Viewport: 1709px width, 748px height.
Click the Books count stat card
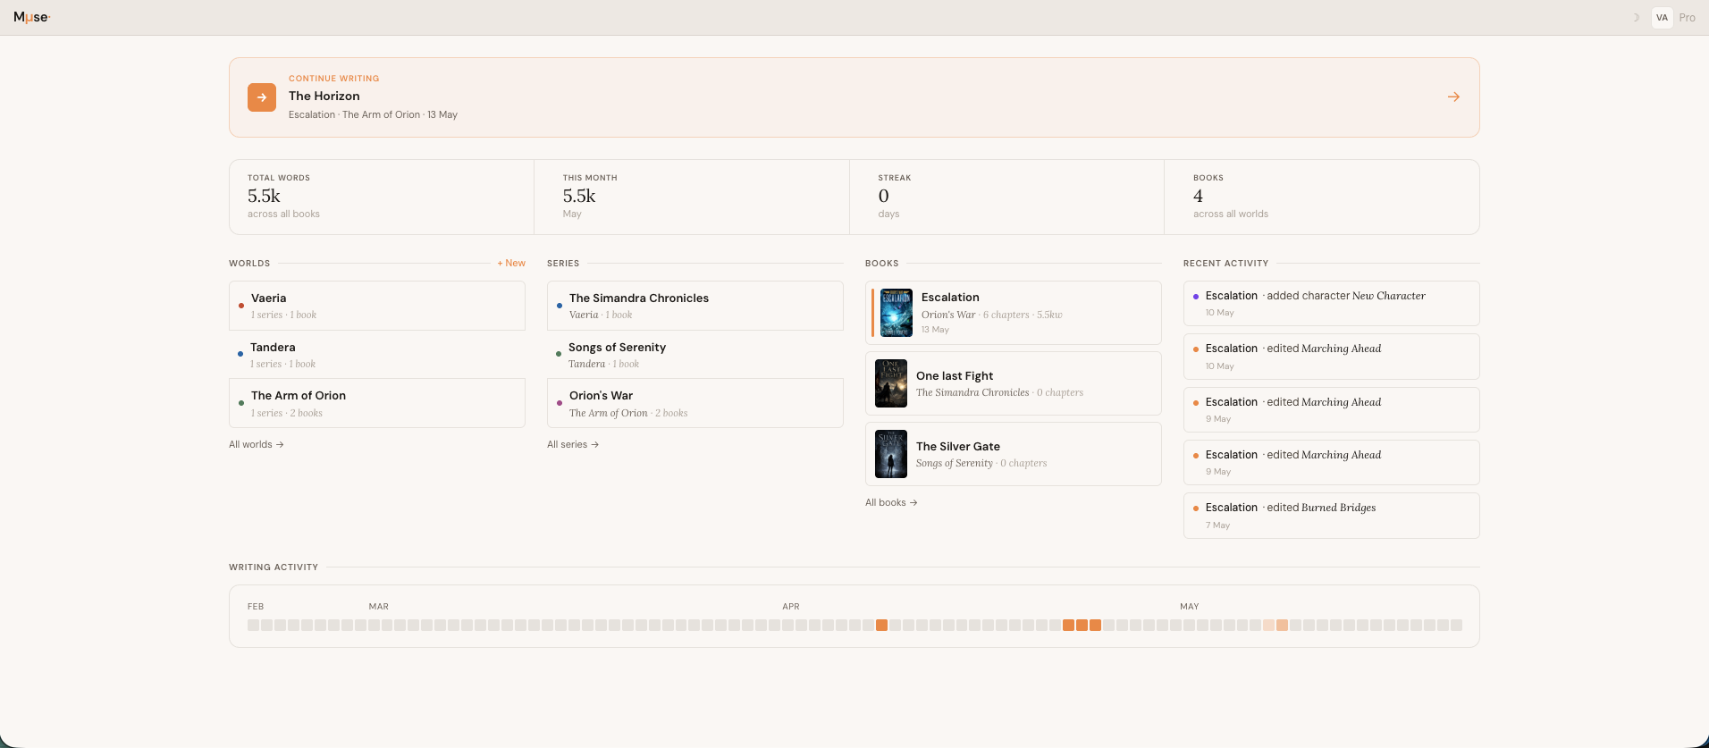click(x=1321, y=197)
